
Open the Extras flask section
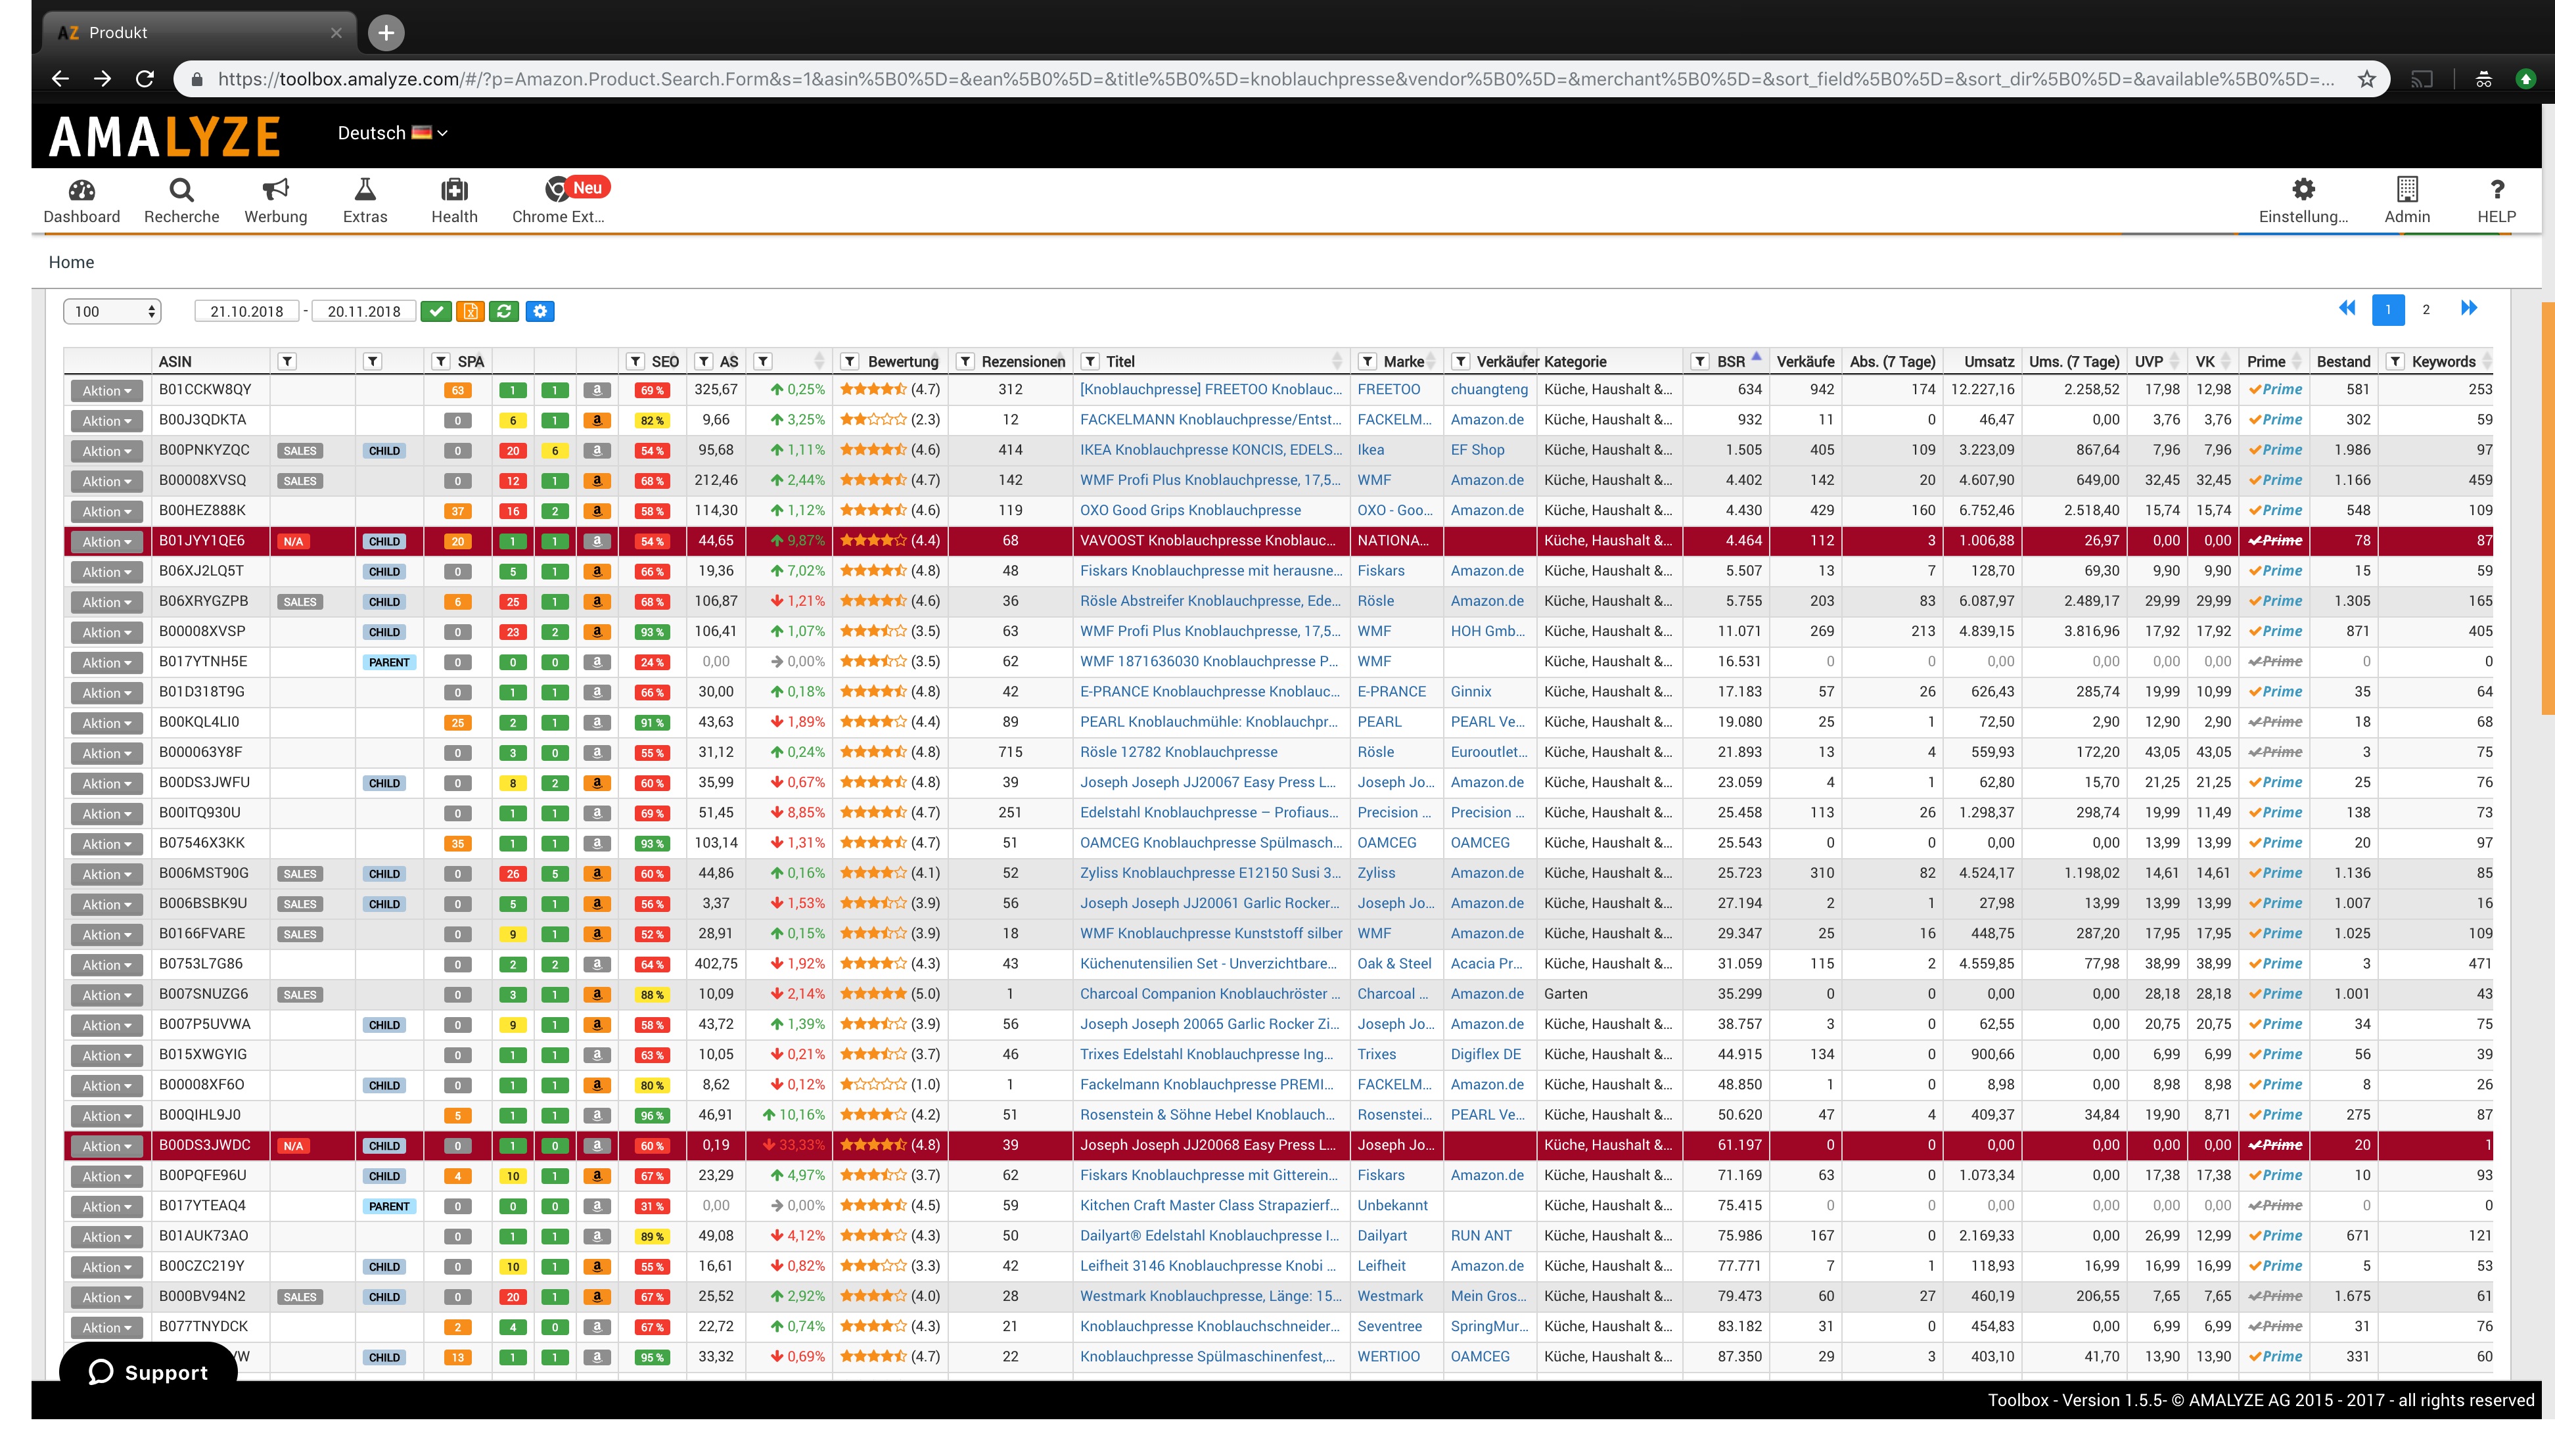[365, 200]
